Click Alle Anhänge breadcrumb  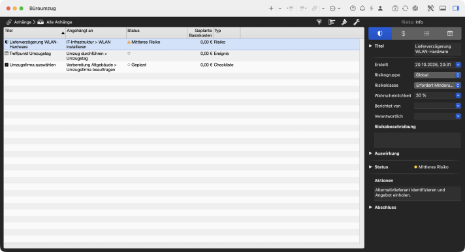pos(59,22)
